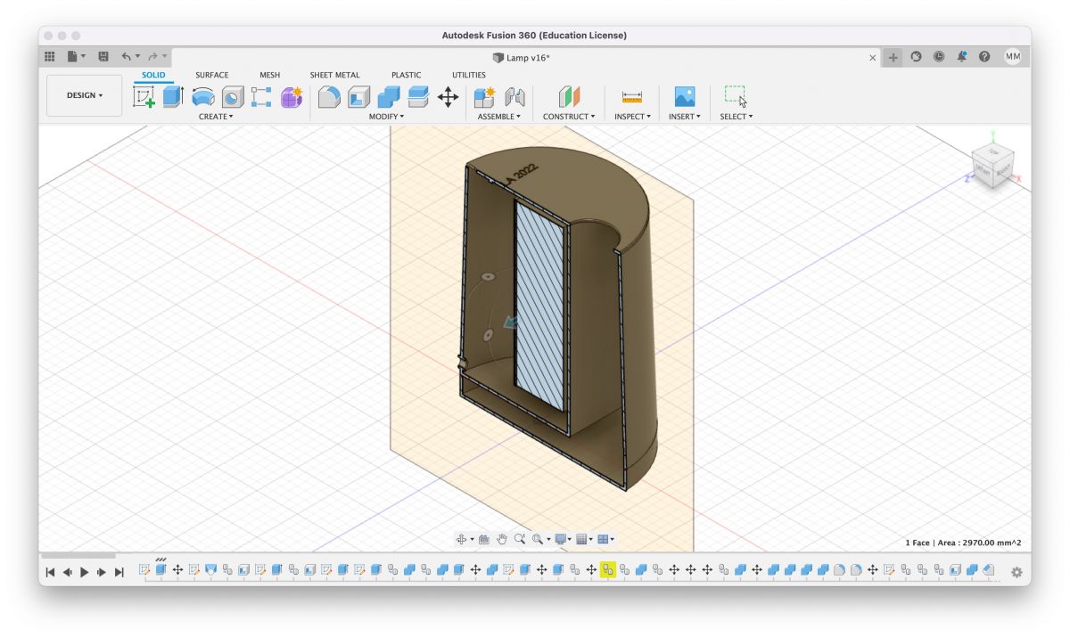Screen dimensions: 1070x637
Task: Switch to the SHEET METAL tab
Action: [334, 75]
